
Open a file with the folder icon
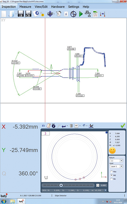pos(11,14)
